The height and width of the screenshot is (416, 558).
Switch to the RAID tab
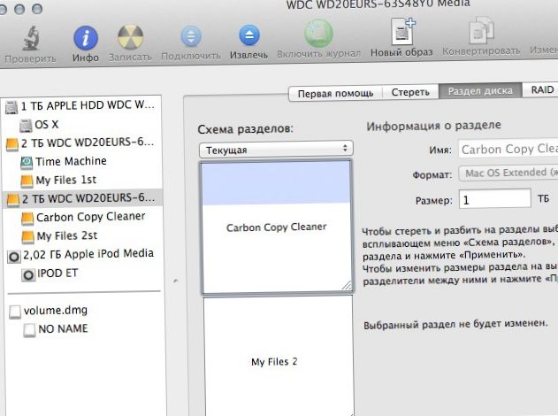tap(541, 89)
